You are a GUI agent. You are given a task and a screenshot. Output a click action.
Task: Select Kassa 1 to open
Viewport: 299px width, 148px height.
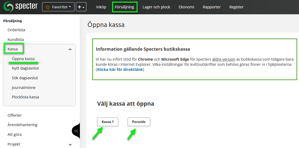click(108, 122)
